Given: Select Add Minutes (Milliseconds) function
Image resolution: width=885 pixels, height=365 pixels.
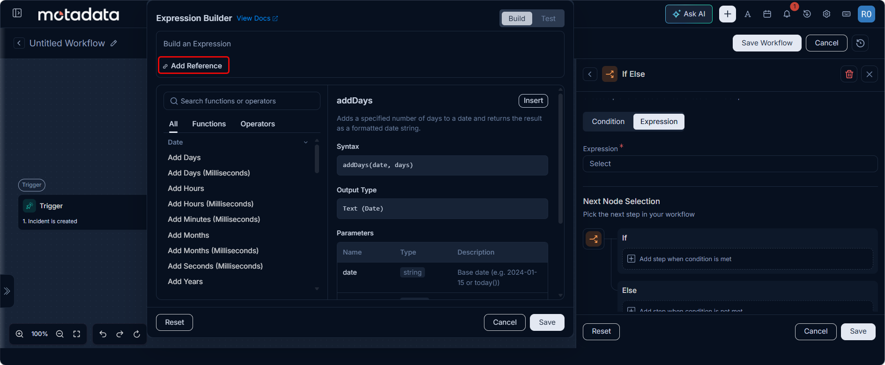Looking at the screenshot, I should click(214, 219).
